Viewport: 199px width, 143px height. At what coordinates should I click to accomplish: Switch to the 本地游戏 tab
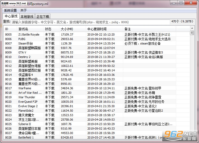pyautogui.click(x=27, y=17)
